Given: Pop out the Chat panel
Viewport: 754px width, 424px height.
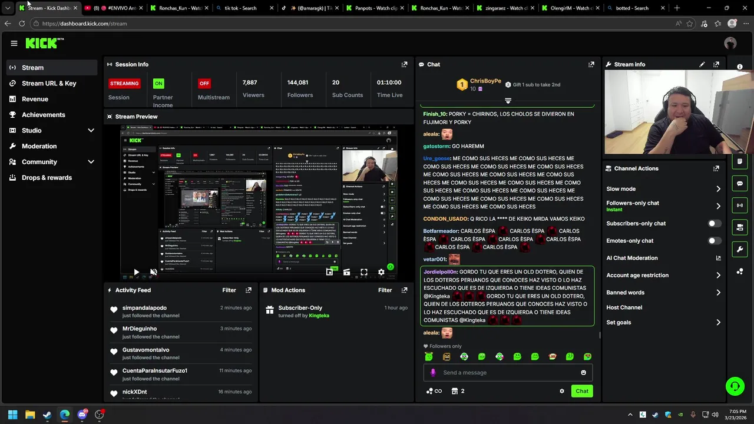Looking at the screenshot, I should pyautogui.click(x=591, y=64).
